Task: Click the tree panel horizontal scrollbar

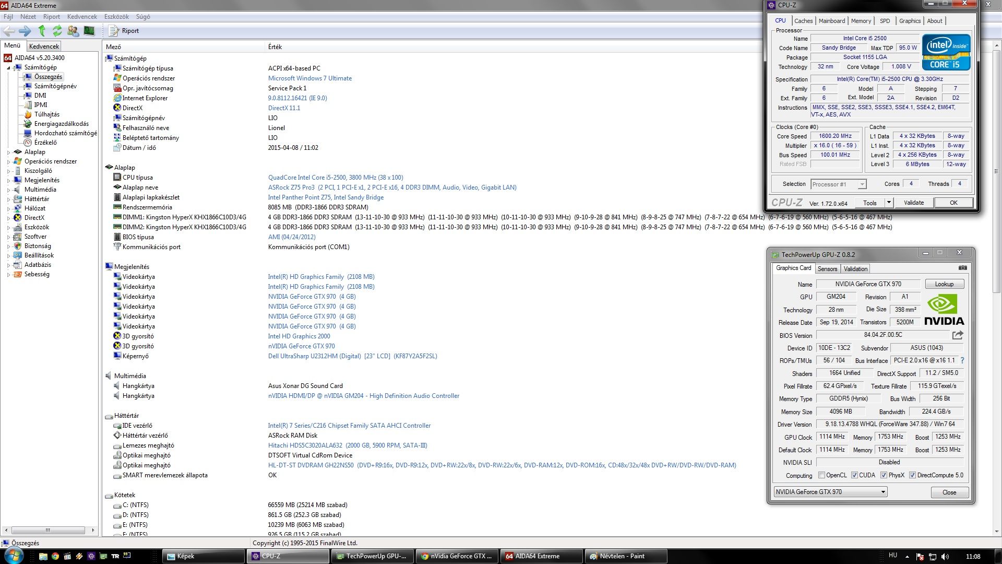Action: (48, 530)
